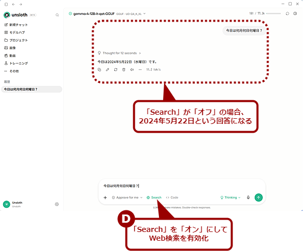Expand the Thought for 12 seconds section
Image resolution: width=303 pixels, height=251 pixels.
119,53
